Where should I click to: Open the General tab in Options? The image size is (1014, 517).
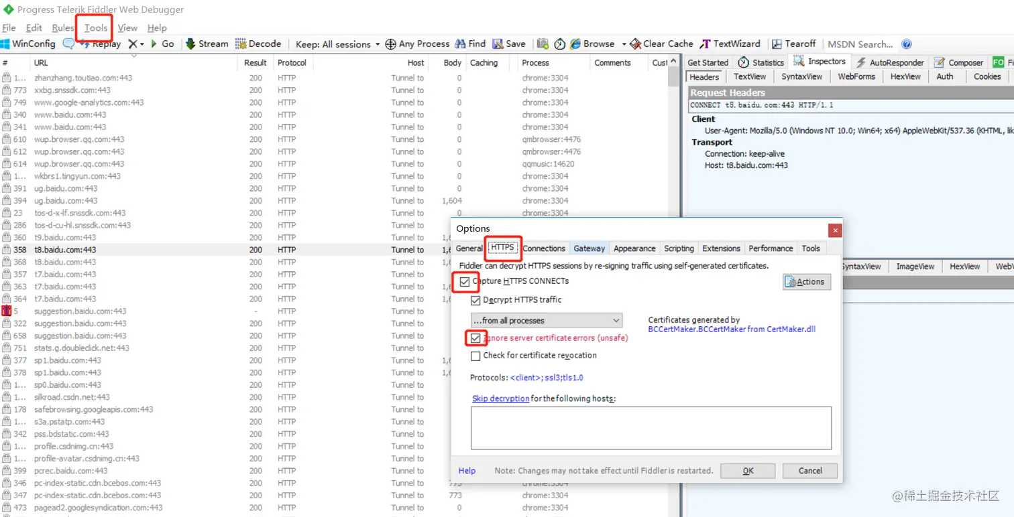coord(469,248)
